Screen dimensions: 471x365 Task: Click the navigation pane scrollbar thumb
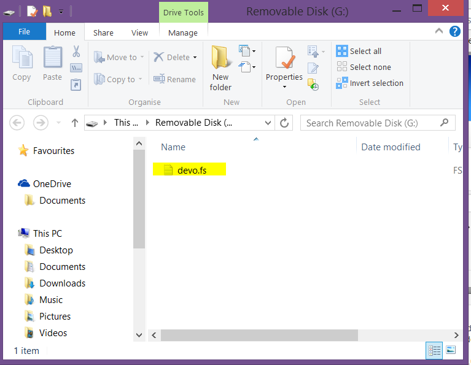point(139,199)
